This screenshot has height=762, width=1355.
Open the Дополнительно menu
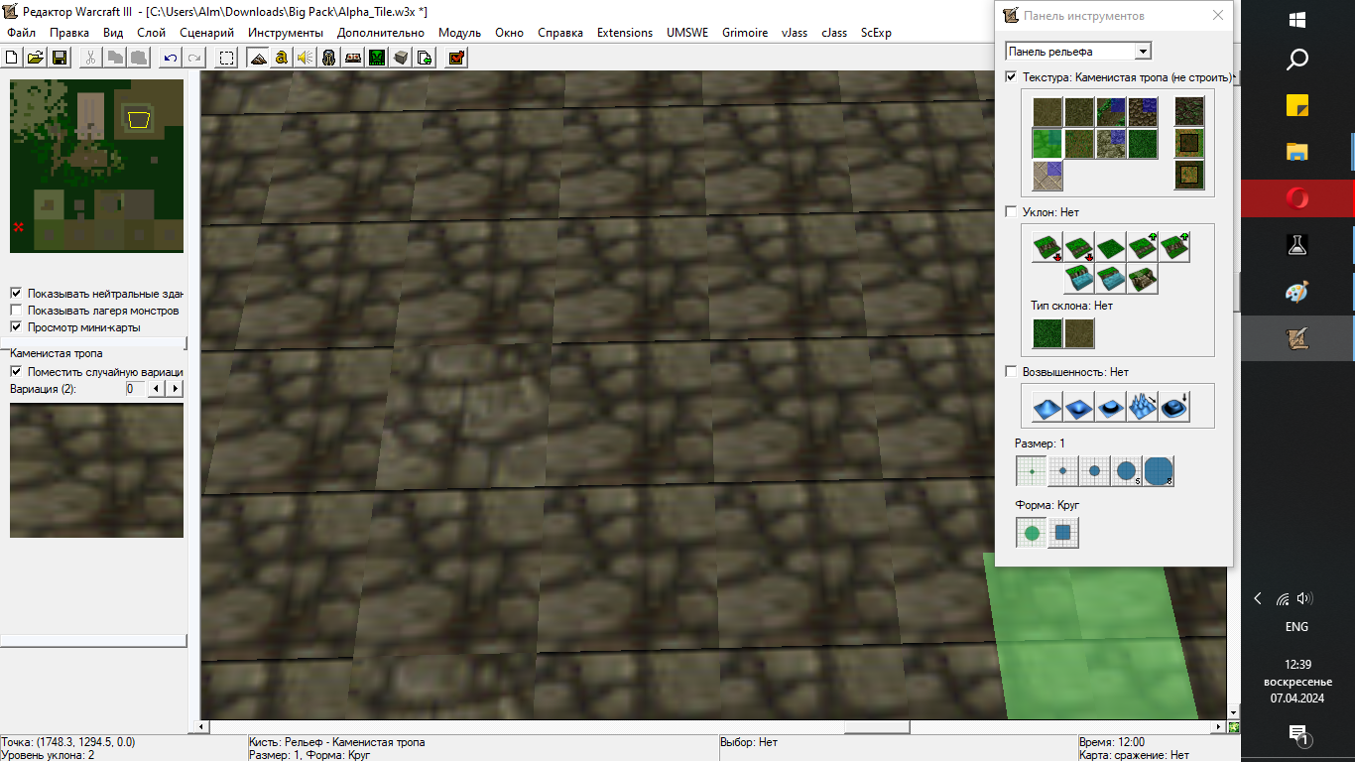(381, 33)
